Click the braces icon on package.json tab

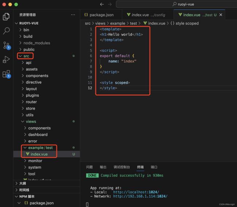[x=86, y=15]
